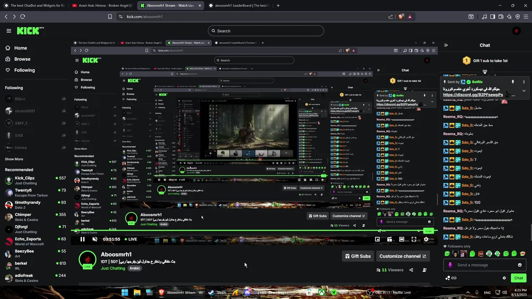This screenshot has height=299, width=532.
Task: Open Following in the sidebar
Action: click(x=20, y=70)
